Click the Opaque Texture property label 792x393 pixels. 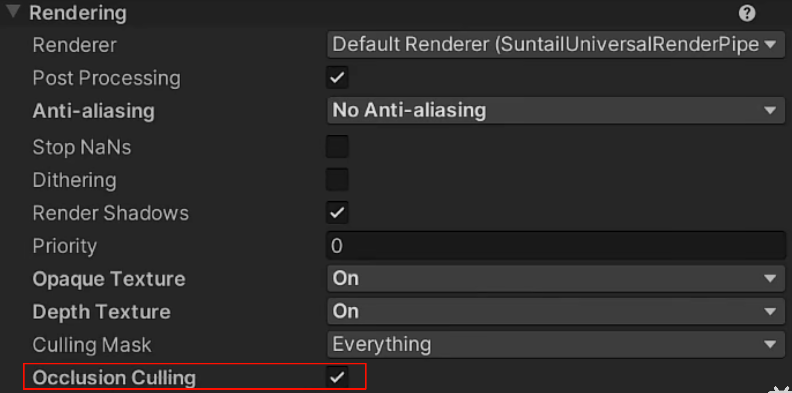tap(109, 279)
